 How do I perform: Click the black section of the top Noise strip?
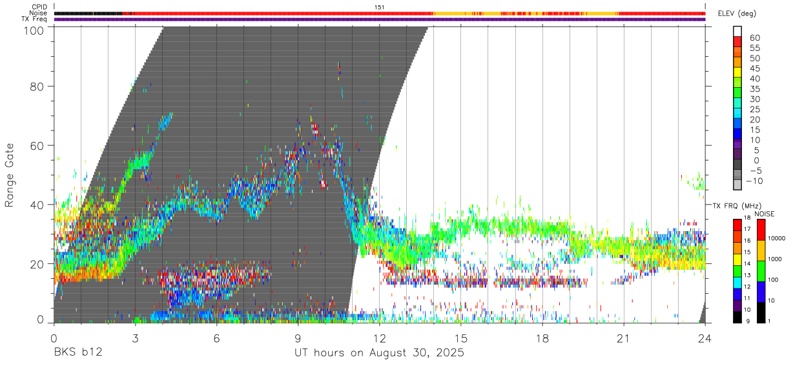[88, 13]
